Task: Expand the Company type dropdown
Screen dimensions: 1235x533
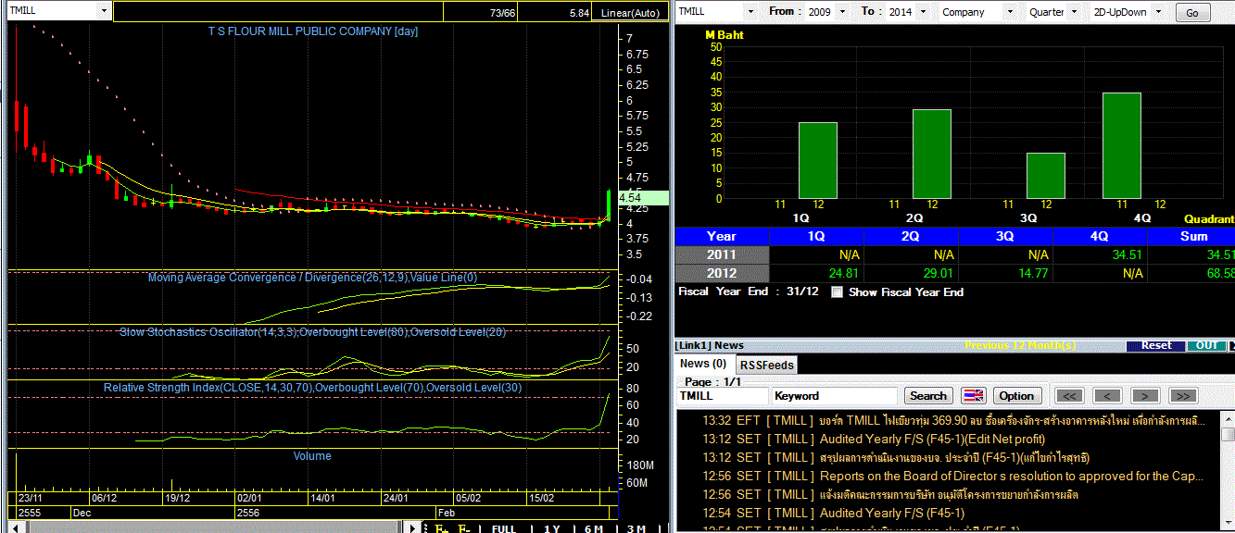Action: point(1009,12)
